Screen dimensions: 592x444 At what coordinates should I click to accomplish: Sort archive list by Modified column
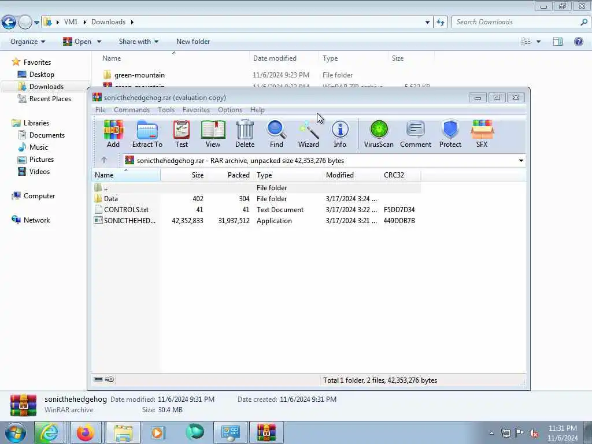352,175
